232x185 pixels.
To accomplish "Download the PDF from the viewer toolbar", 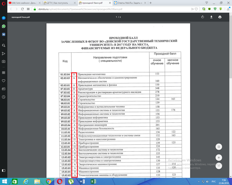I will [x=211, y=17].
